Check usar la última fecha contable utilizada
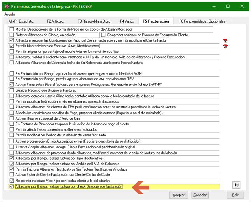This screenshot has width=251, height=202. click(x=12, y=96)
